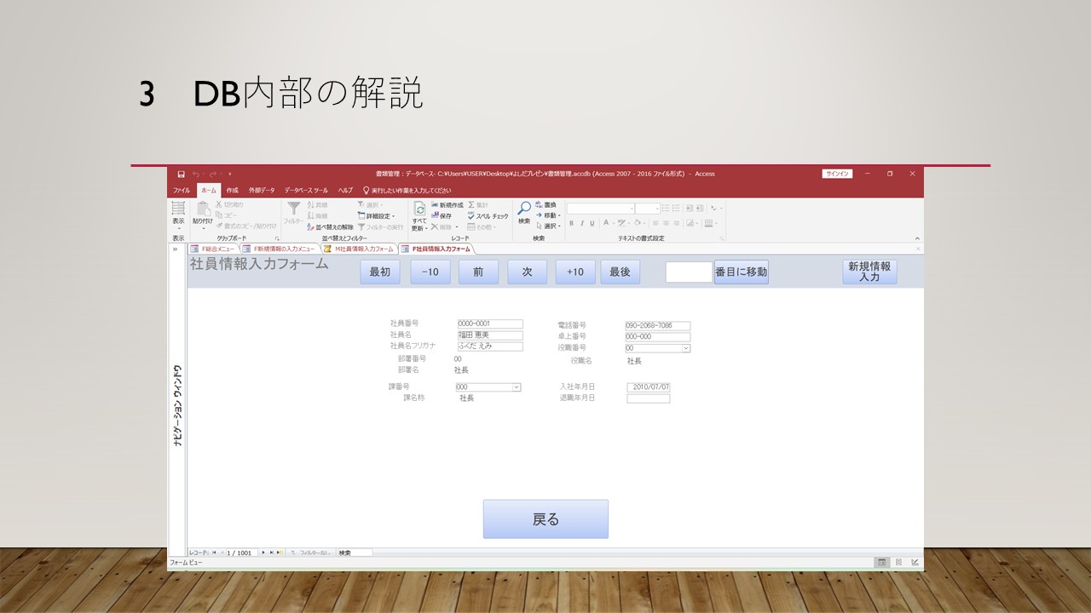The height and width of the screenshot is (613, 1091).
Task: Toggle italic formatting in the ribbon
Action: 581,223
